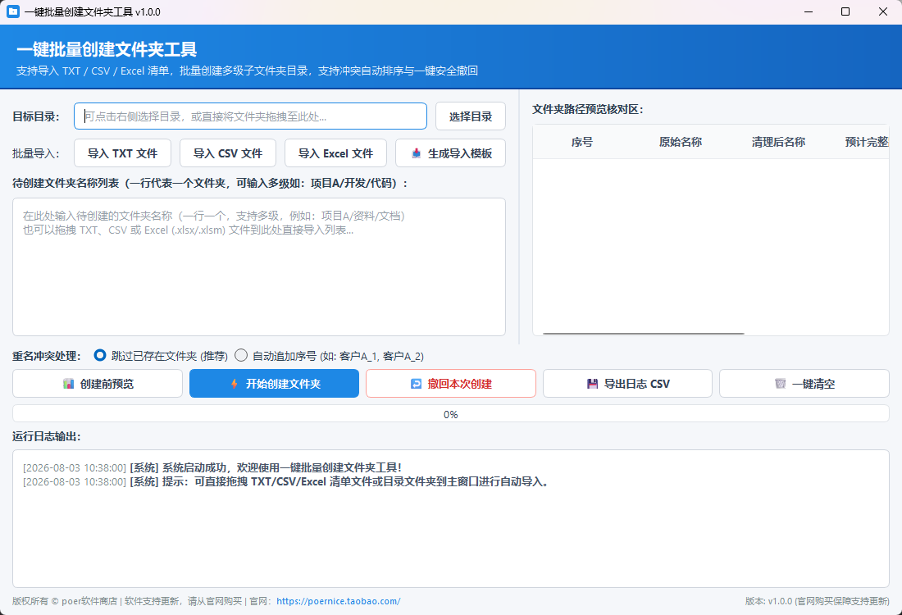Click the 选择目录 button
Screen dimensions: 902x615
[x=471, y=116]
